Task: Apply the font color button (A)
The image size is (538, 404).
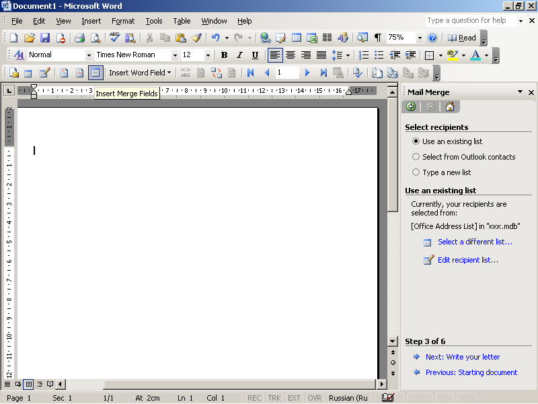Action: pyautogui.click(x=475, y=55)
